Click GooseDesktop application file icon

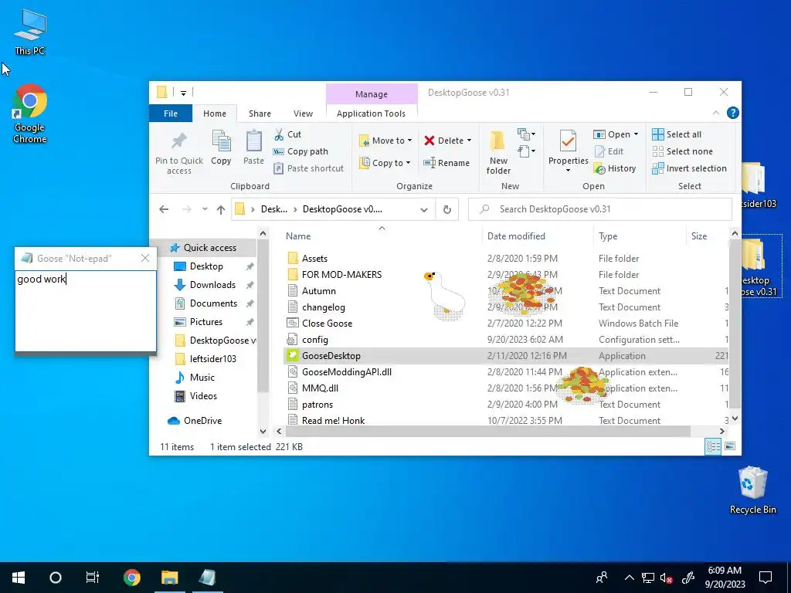pyautogui.click(x=292, y=355)
